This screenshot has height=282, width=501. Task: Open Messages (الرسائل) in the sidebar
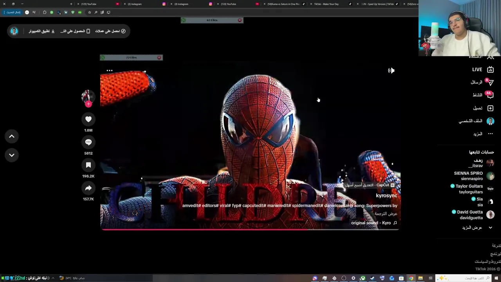482,82
